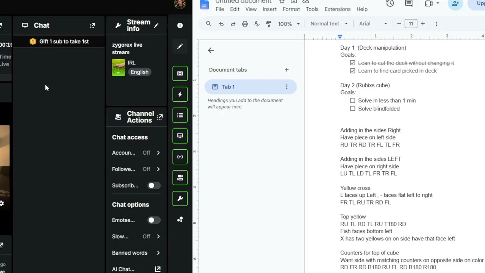Click the pencil edit button in sidebar
Image resolution: width=485 pixels, height=273 pixels.
(x=180, y=46)
